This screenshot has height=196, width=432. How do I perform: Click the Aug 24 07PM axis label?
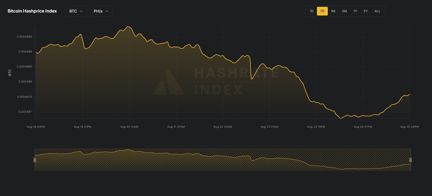[x=363, y=127]
